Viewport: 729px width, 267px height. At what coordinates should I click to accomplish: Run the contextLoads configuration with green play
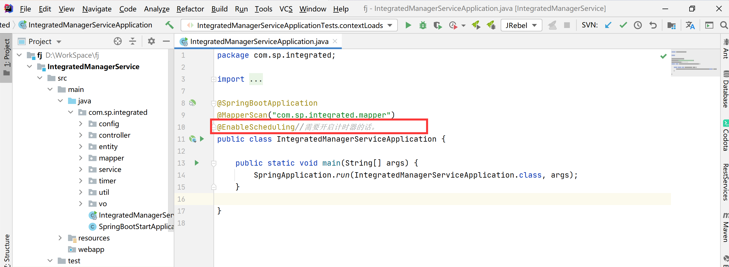(x=408, y=25)
